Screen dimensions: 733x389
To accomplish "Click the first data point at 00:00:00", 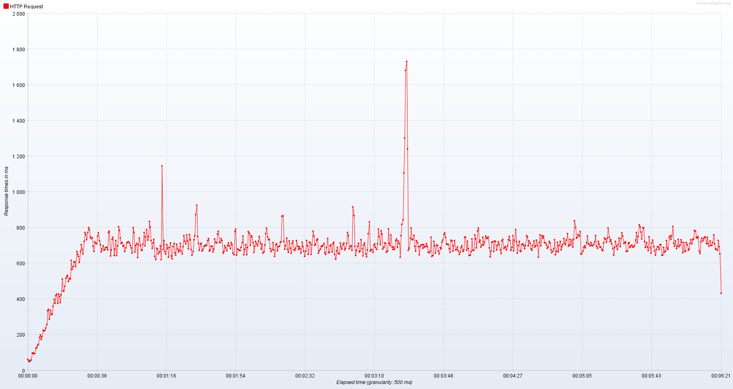I will 27,360.
